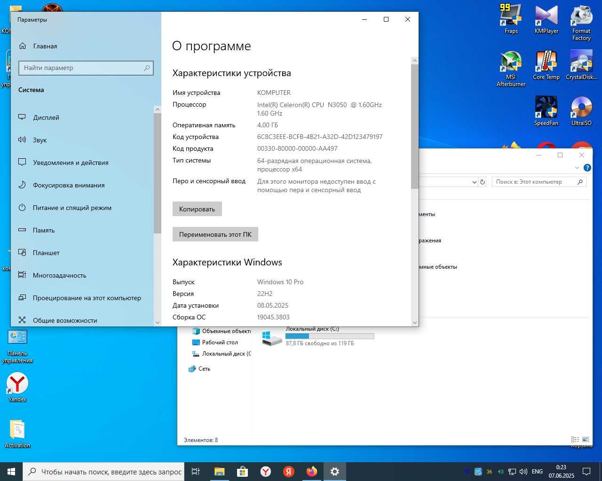The height and width of the screenshot is (481, 602).
Task: Open UltraISO desktop shortcut
Action: [x=581, y=111]
